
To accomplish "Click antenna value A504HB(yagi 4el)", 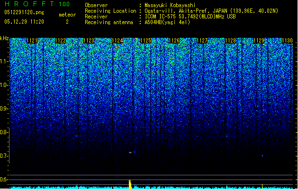I will click(167, 22).
